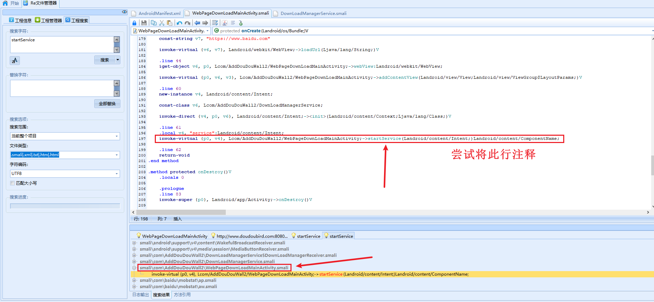This screenshot has height=302, width=654.
Task: Click the lightbulb icon on WebPageDownLoadMainActivity results tab
Action: 139,236
